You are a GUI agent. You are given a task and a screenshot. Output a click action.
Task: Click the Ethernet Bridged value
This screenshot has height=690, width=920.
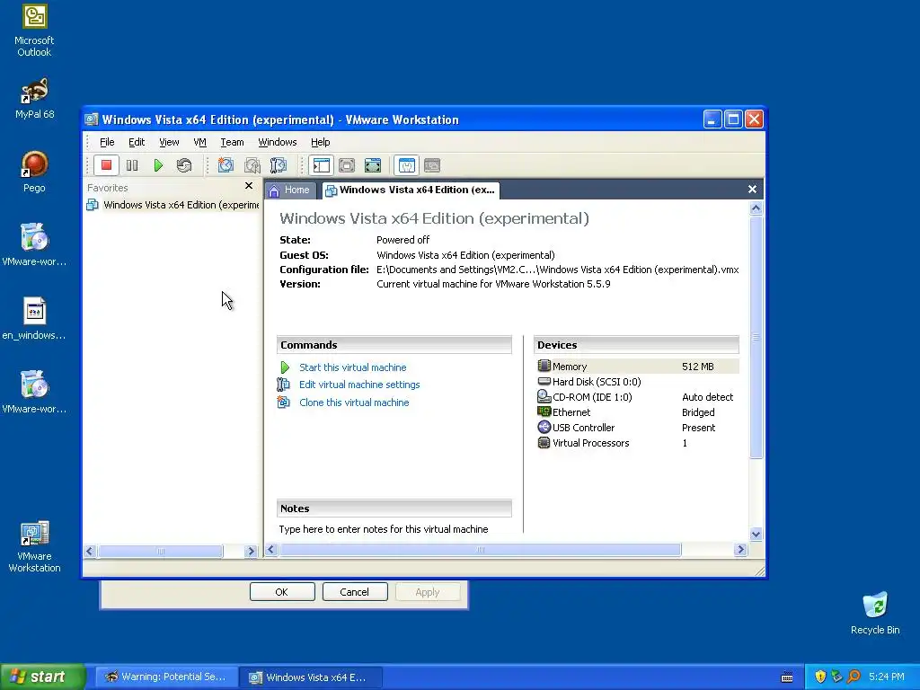(x=698, y=412)
